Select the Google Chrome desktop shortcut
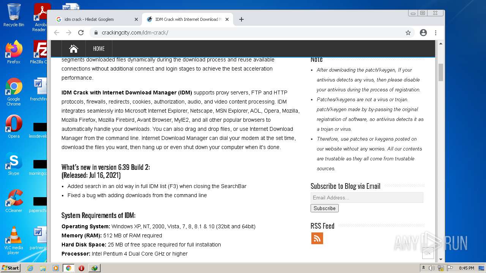486x273 pixels. (14, 92)
